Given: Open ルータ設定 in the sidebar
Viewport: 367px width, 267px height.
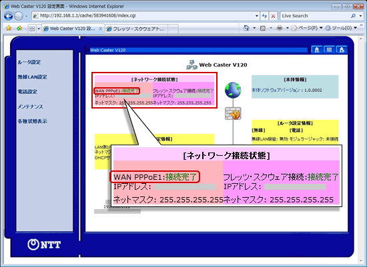Looking at the screenshot, I should click(x=29, y=62).
